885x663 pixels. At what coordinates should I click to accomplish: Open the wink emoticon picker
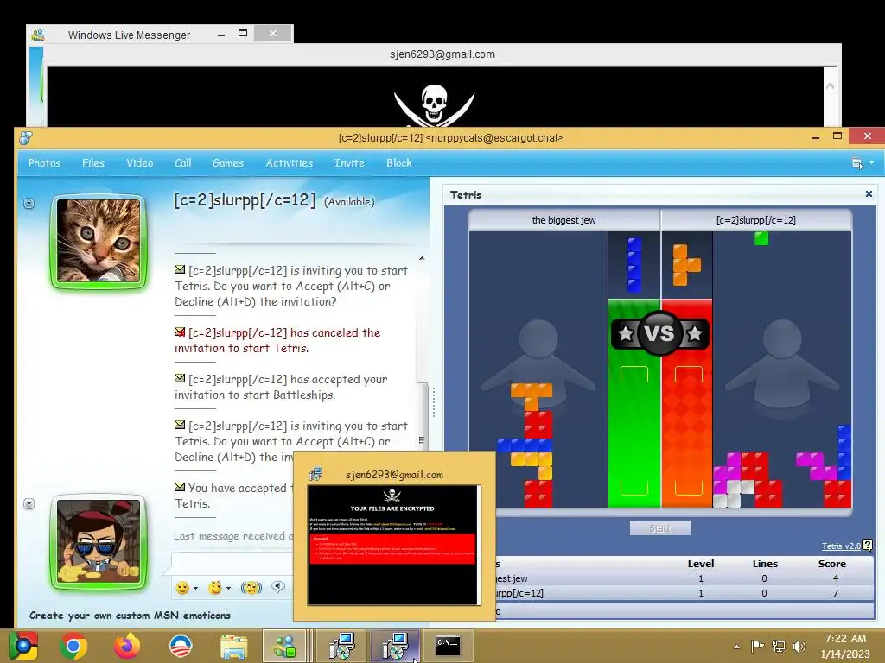point(215,588)
